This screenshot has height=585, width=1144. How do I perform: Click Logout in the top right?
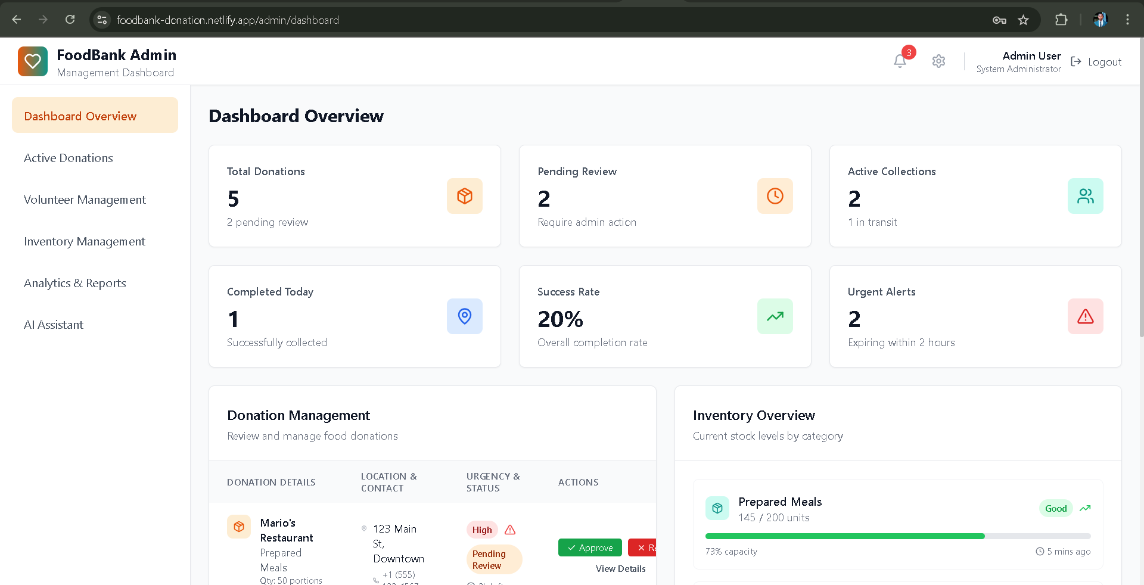pos(1104,61)
